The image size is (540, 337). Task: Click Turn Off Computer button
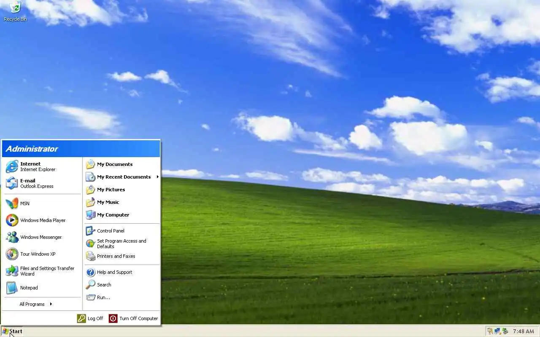(133, 318)
